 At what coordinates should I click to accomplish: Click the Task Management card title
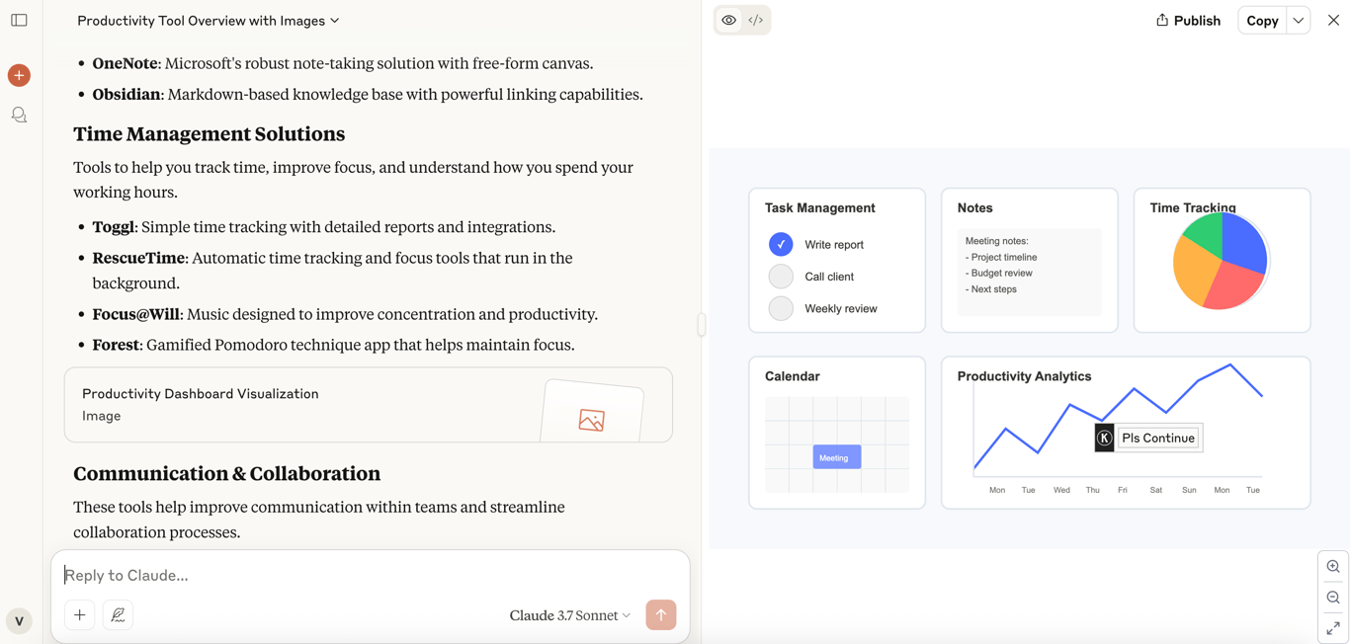820,208
